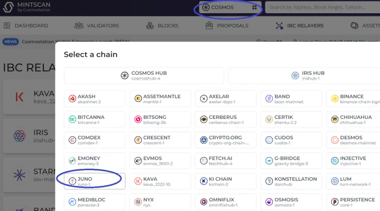Go to the Validators menu item

[x=97, y=25]
